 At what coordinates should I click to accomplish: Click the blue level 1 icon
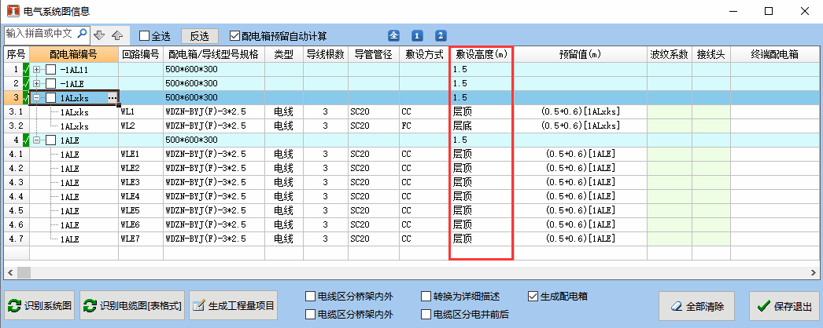(x=417, y=35)
